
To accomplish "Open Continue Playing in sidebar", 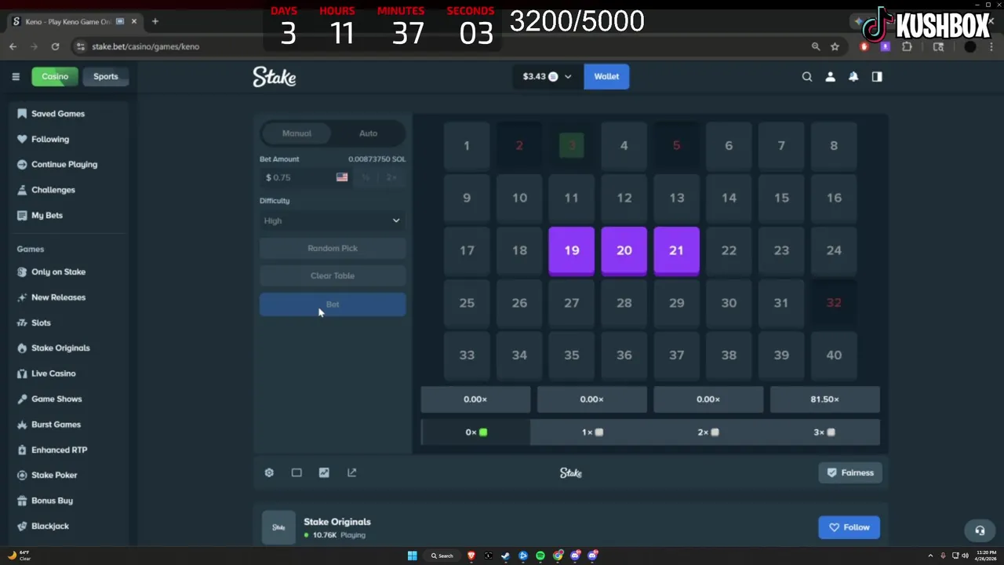I will 64,165.
